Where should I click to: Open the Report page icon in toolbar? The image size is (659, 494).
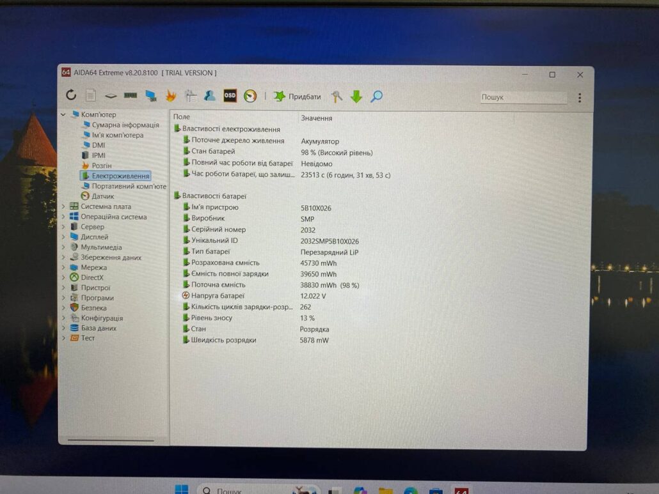point(91,95)
